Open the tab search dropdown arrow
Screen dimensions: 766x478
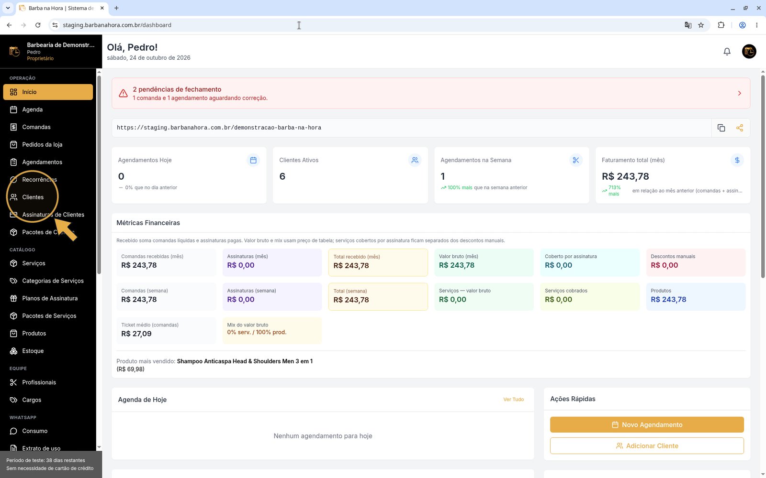(x=8, y=8)
